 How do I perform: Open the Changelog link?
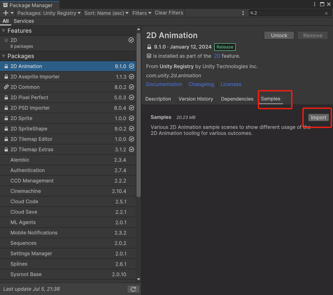[x=201, y=84]
